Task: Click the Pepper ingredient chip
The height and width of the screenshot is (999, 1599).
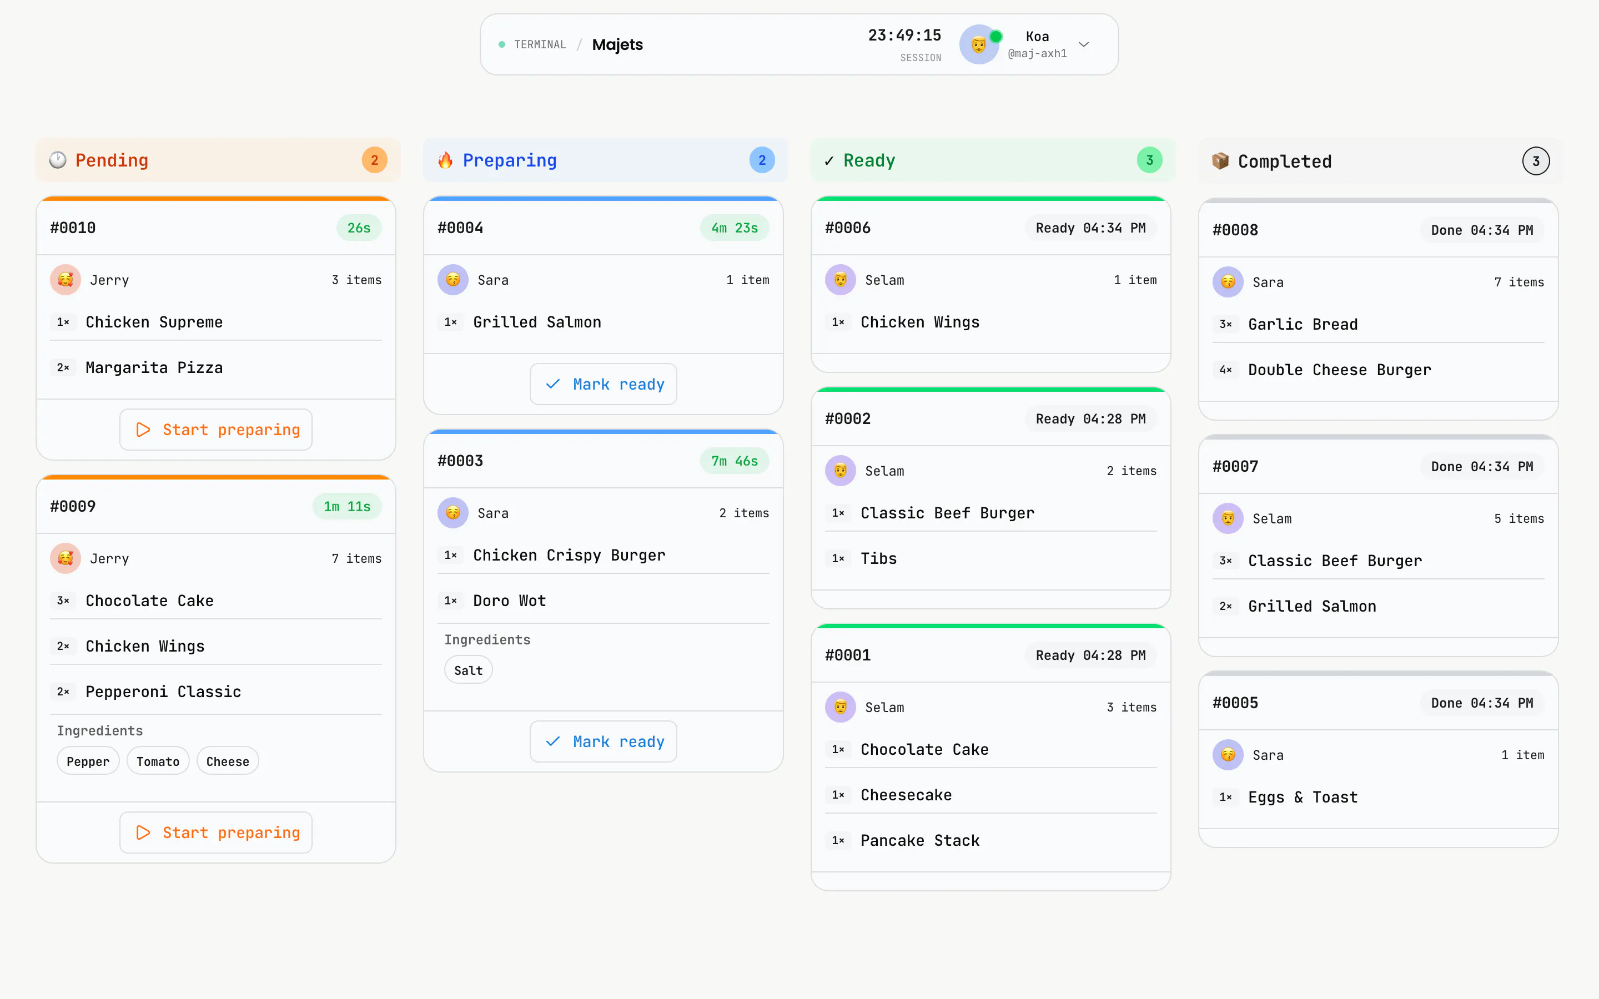Action: 88,761
